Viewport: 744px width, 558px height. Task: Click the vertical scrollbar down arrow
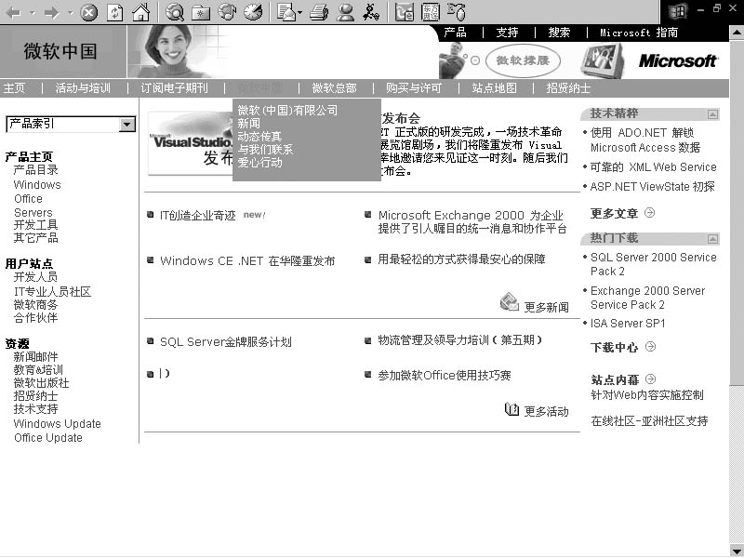coord(737,551)
